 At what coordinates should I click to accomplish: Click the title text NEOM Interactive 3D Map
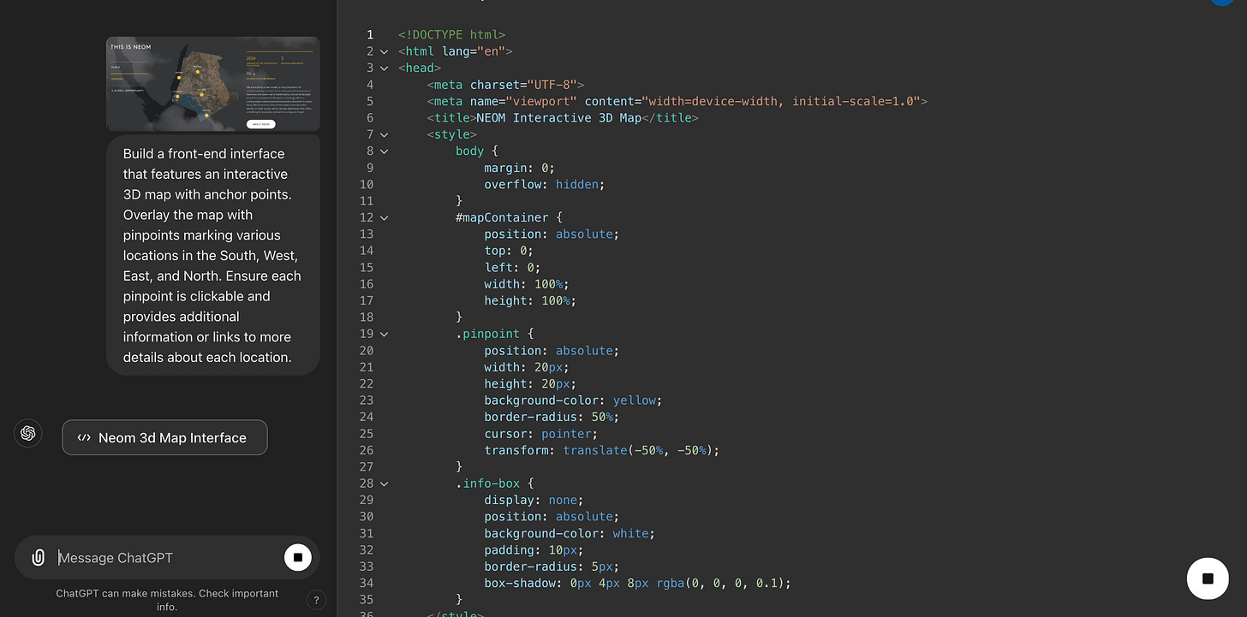pyautogui.click(x=558, y=117)
